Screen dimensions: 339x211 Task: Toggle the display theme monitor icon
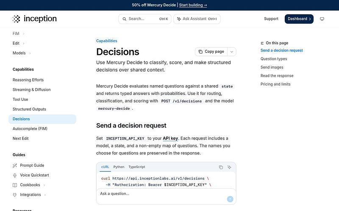click(x=322, y=19)
